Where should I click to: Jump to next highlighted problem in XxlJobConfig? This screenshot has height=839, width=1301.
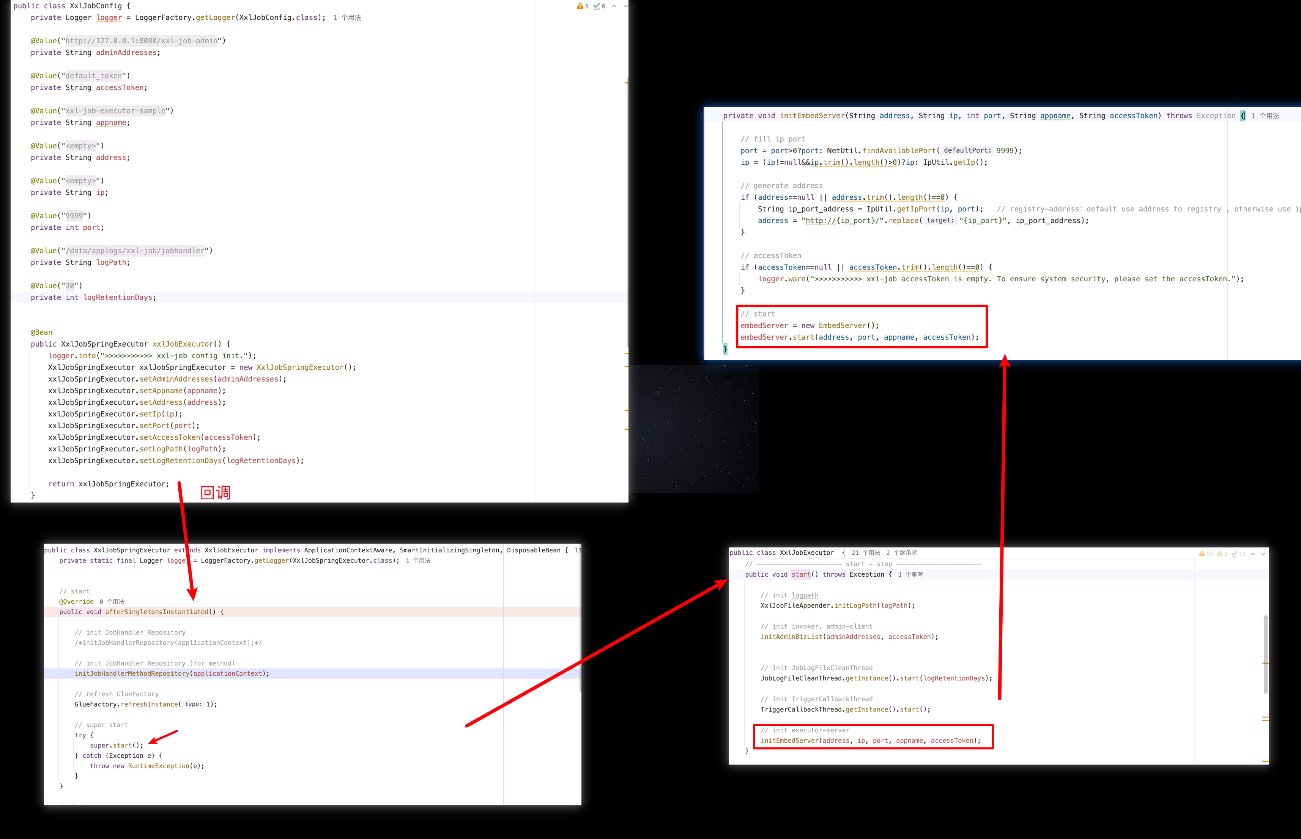coord(625,6)
